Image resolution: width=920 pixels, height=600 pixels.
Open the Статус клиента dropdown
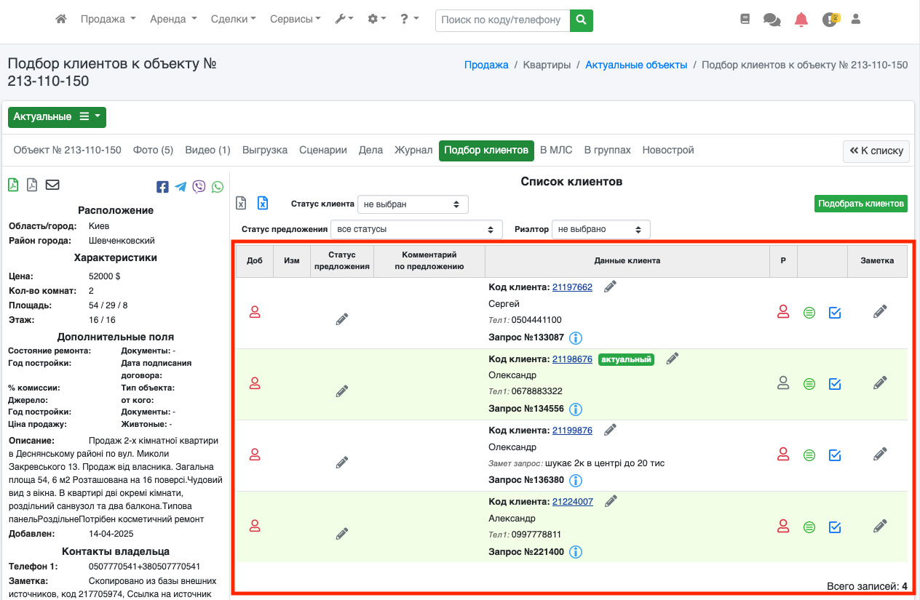click(x=413, y=204)
